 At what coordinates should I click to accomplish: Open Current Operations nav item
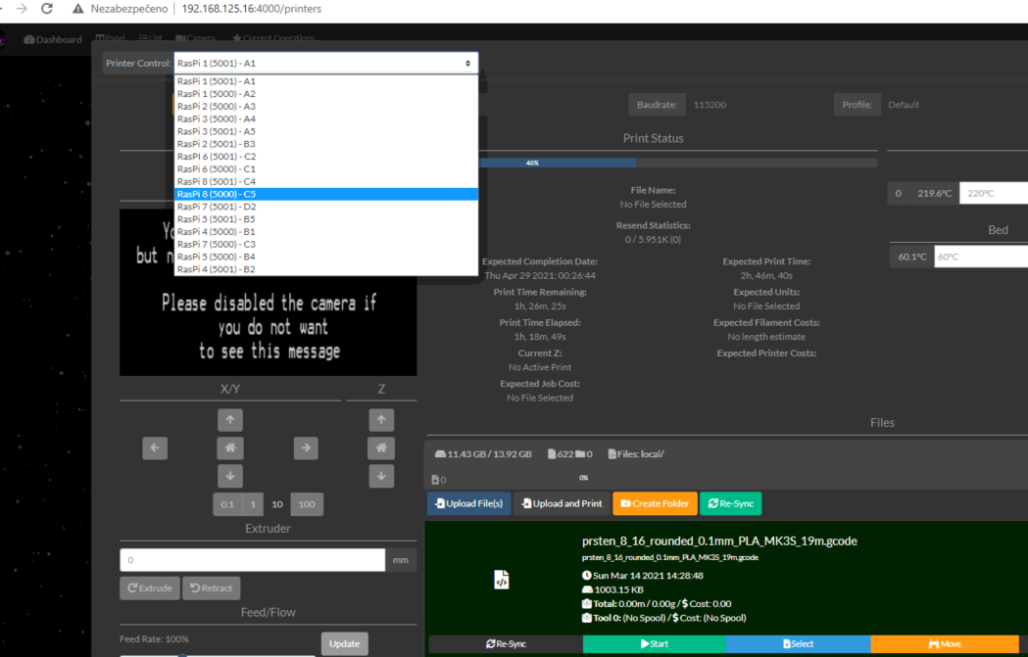tap(273, 38)
